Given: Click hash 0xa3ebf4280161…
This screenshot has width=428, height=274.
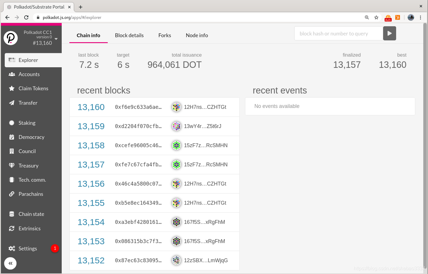Looking at the screenshot, I should coord(138,222).
